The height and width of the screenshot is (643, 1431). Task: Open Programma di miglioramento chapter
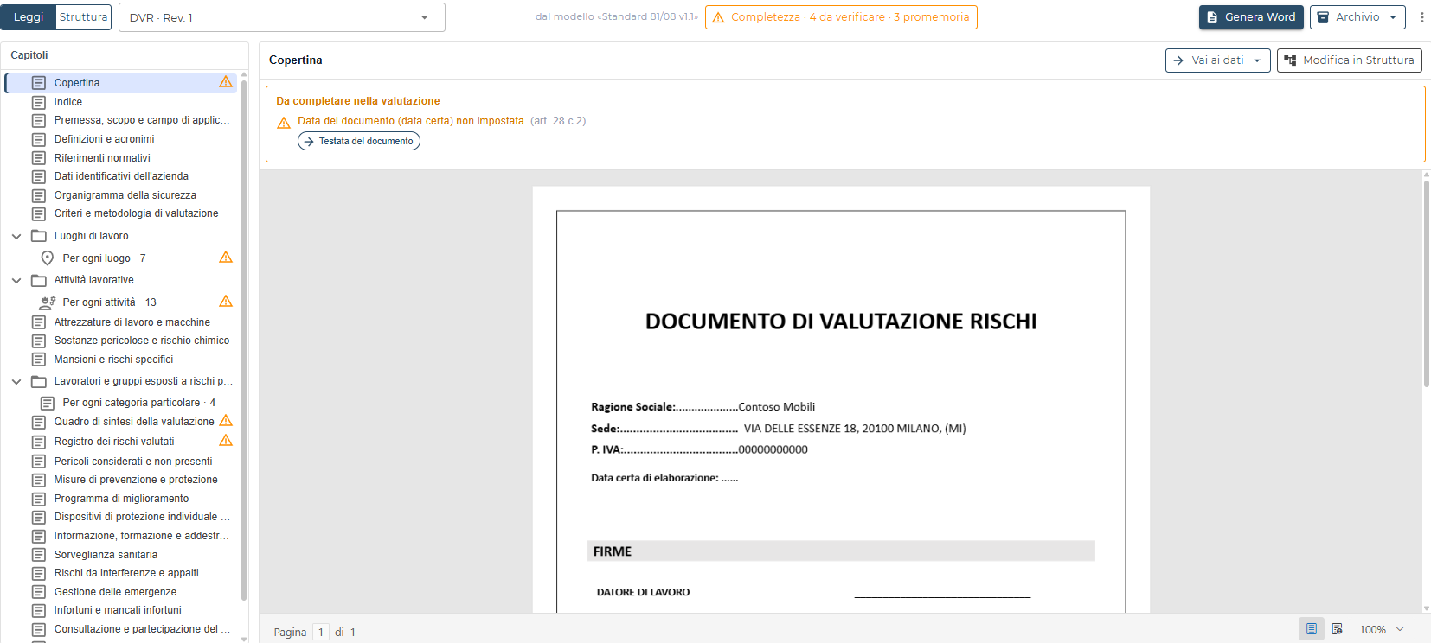coord(121,499)
